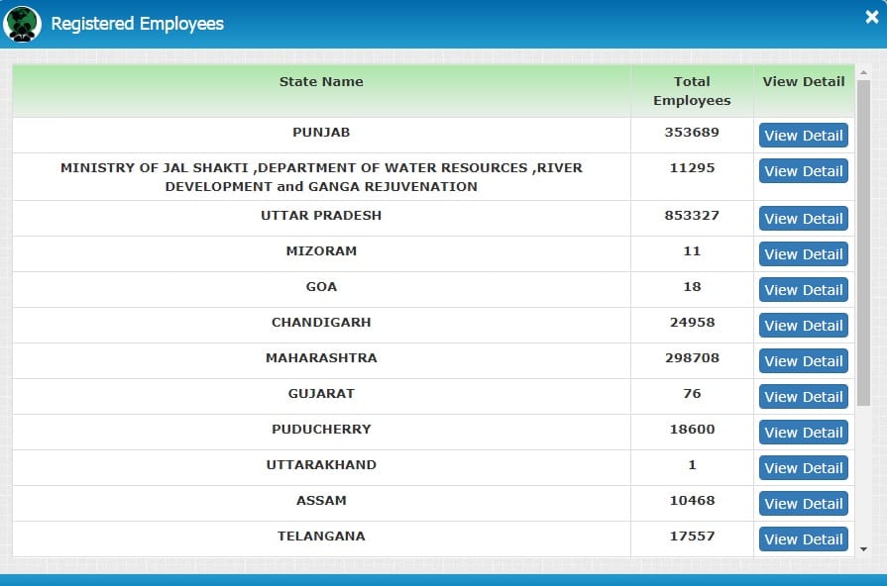Click the employee count 24958

692,322
